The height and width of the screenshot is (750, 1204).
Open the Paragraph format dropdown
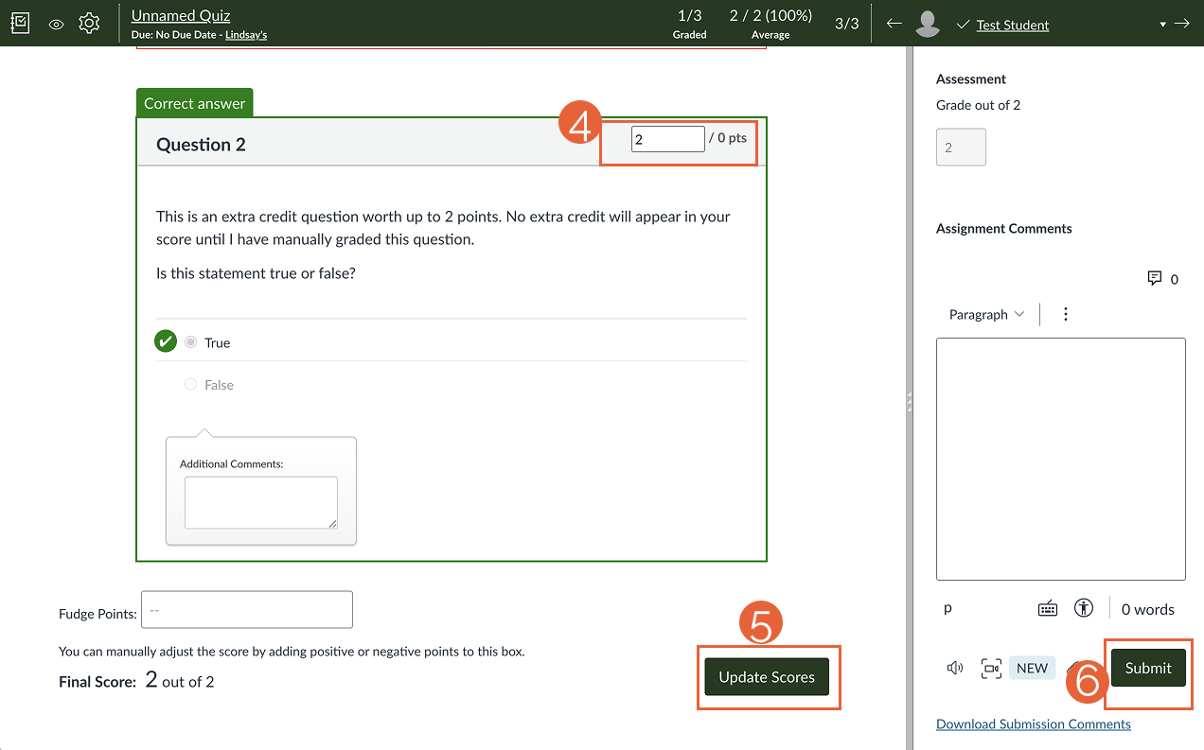point(986,313)
